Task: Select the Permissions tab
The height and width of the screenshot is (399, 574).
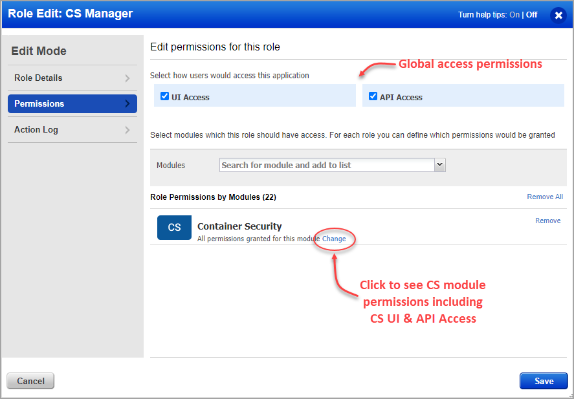Action: (72, 103)
